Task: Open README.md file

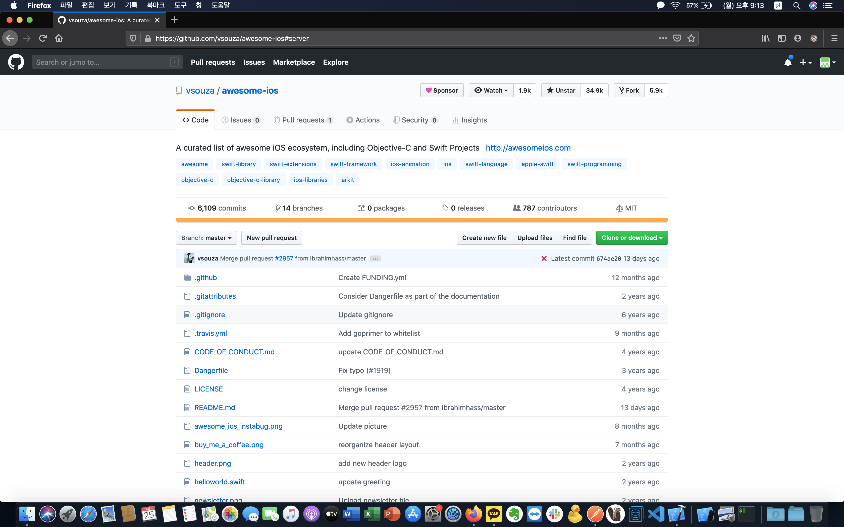Action: coord(215,408)
